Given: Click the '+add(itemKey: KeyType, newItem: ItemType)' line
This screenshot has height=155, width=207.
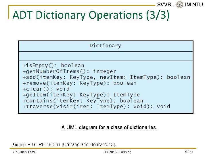Looking at the screenshot, I should (x=106, y=77).
